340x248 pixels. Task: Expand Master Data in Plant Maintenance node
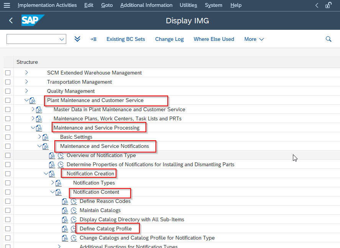click(33, 109)
